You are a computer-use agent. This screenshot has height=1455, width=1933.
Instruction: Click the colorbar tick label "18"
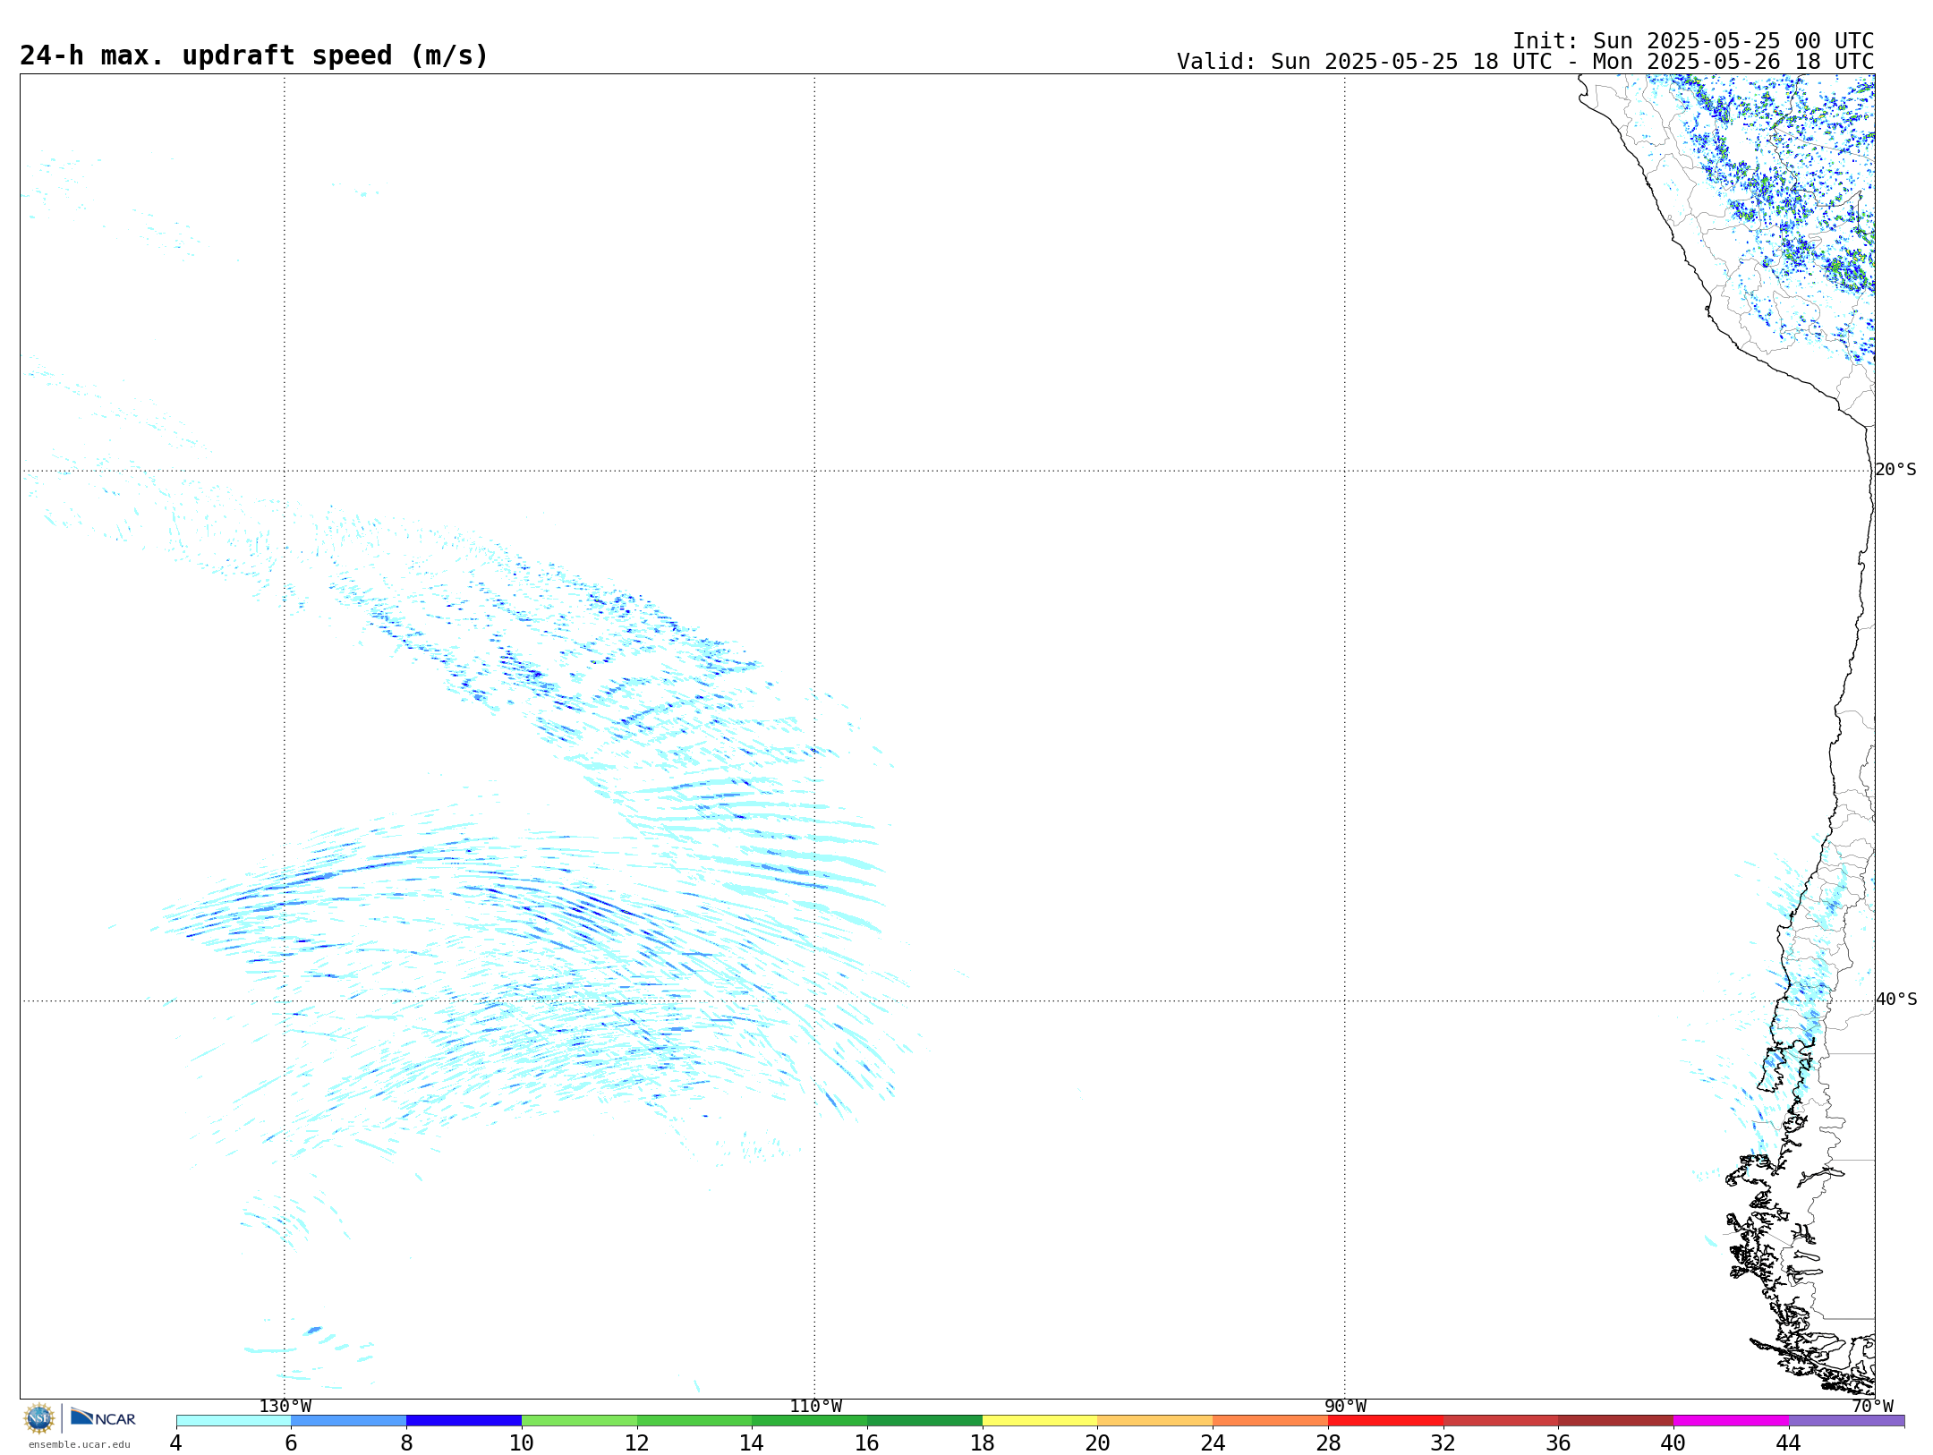(x=983, y=1443)
